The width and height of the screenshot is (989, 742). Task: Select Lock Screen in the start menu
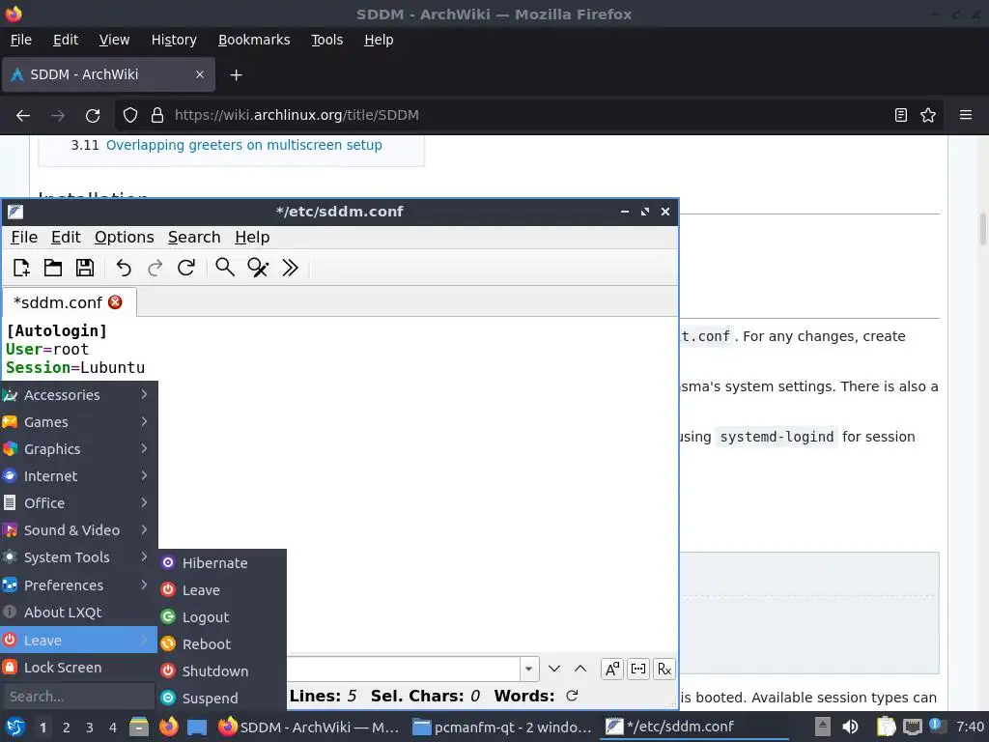pyautogui.click(x=79, y=667)
